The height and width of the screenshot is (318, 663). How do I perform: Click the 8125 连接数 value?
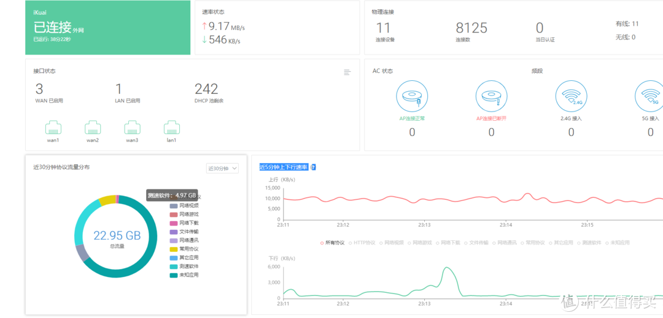point(471,28)
